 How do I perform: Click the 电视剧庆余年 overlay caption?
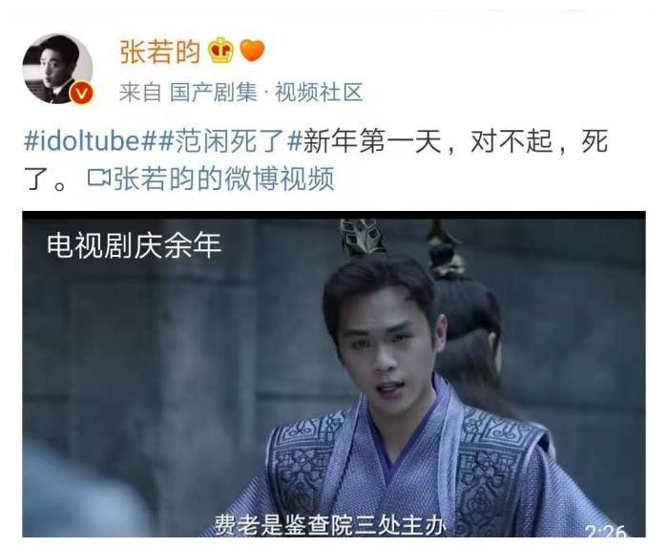click(135, 245)
